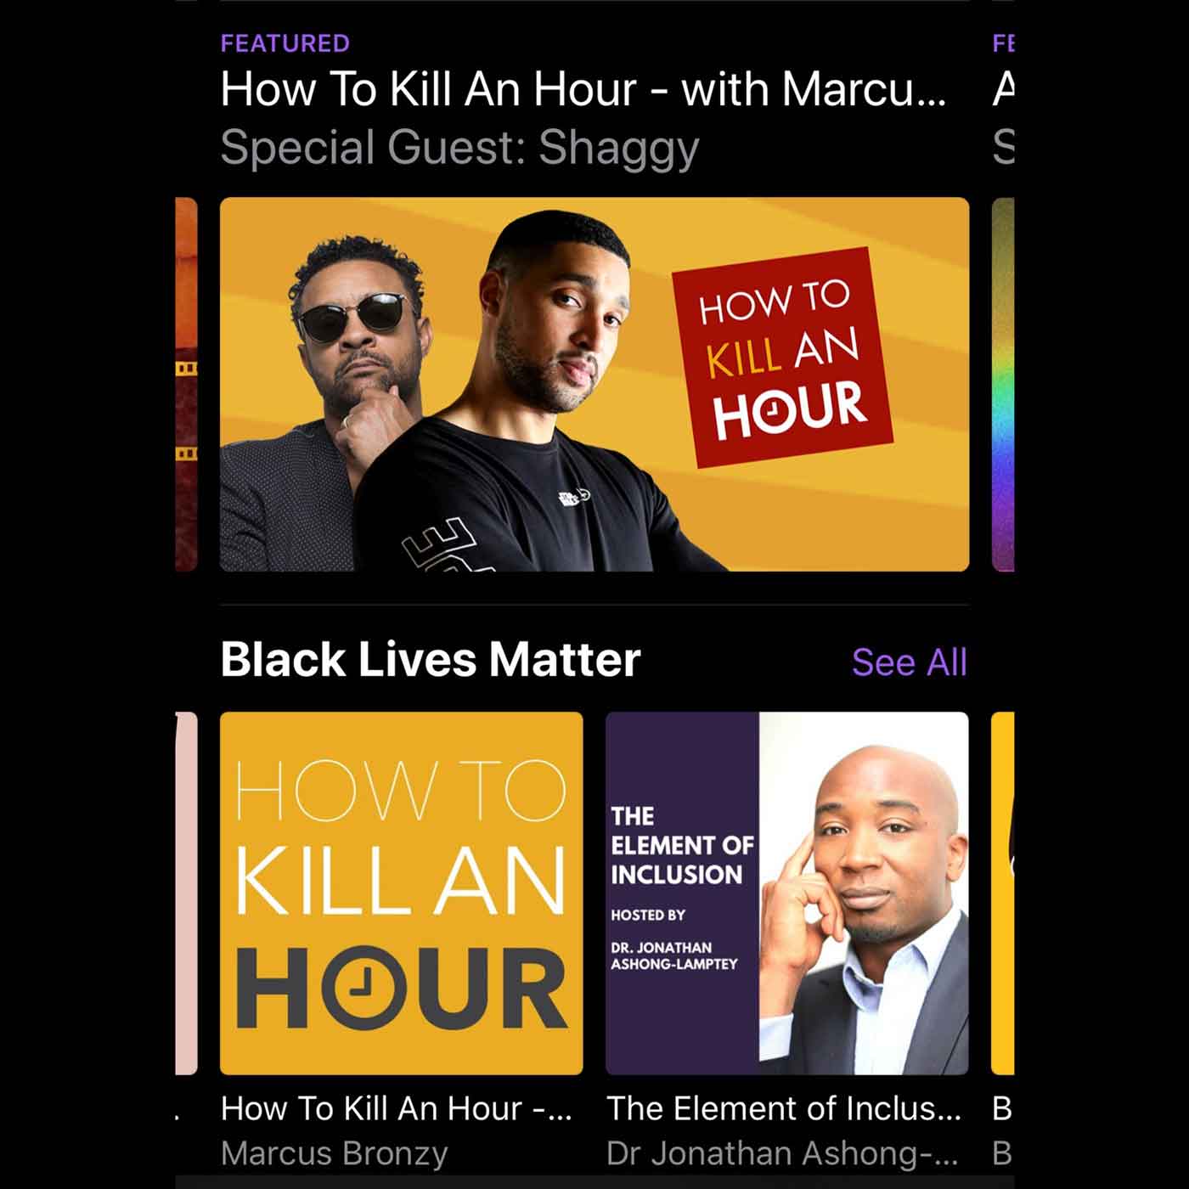This screenshot has width=1189, height=1189.
Task: Open the pink podcast artwork at left edge
Action: (186, 893)
